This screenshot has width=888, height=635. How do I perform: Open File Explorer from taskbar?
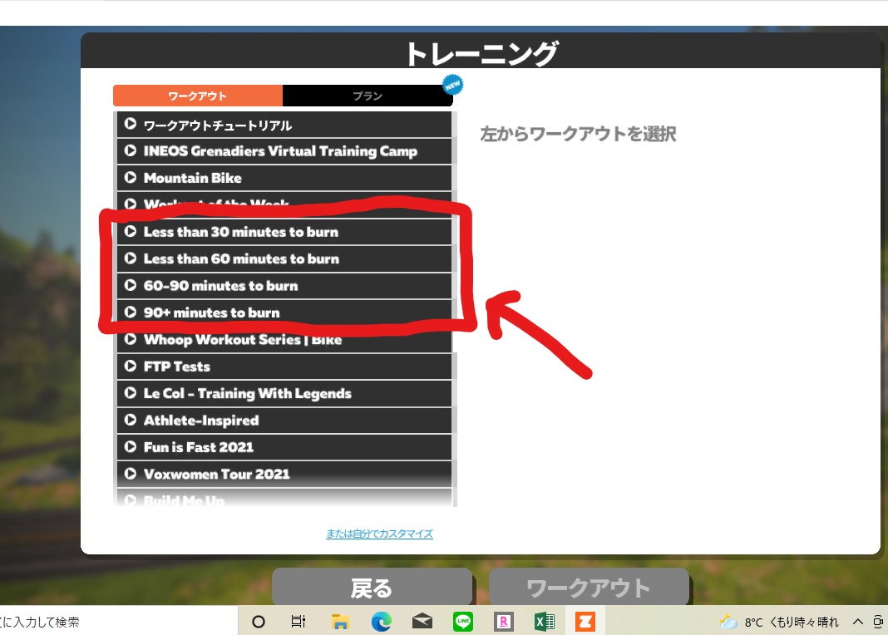tap(340, 622)
